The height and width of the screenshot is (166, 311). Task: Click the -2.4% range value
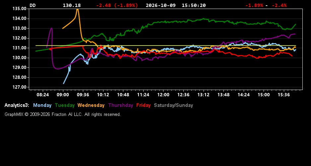tap(279, 5)
